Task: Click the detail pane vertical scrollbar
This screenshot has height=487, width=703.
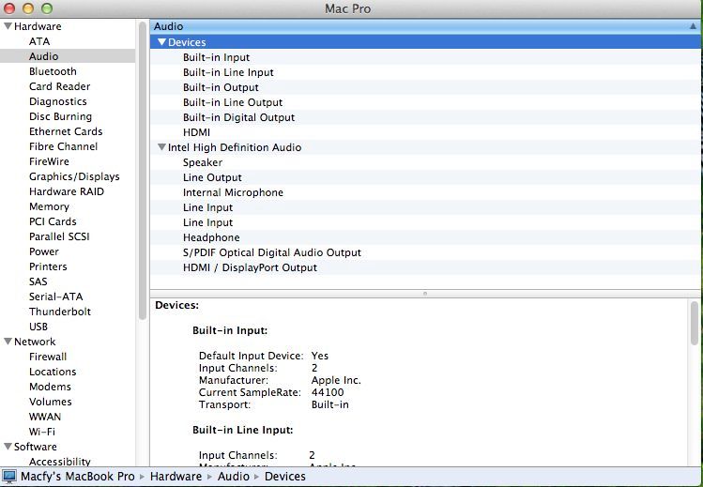Action: pos(694,323)
